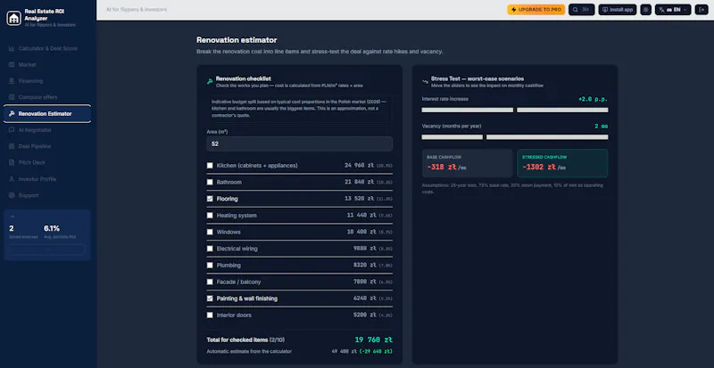714x368 pixels.
Task: Tick the Plumbing checkbox
Action: 210,266
